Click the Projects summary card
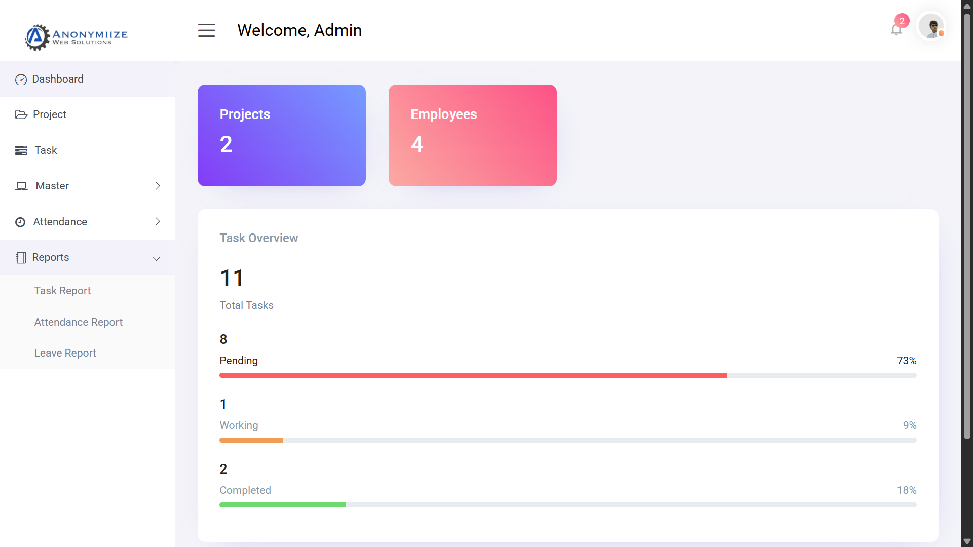Screen dimensions: 973x547 [282, 135]
